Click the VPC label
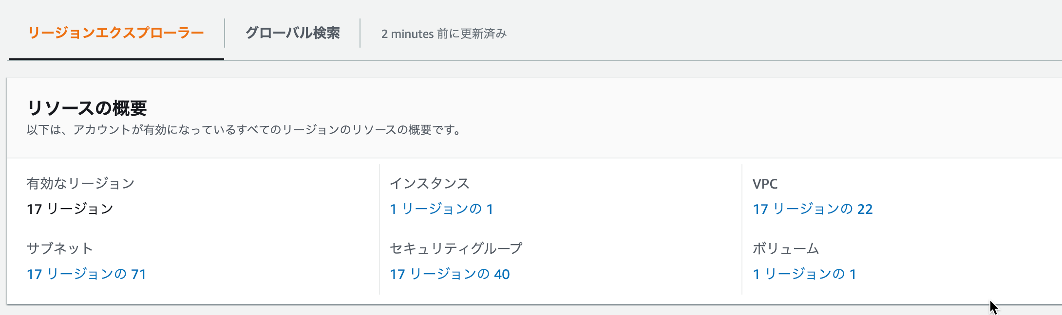 point(765,184)
